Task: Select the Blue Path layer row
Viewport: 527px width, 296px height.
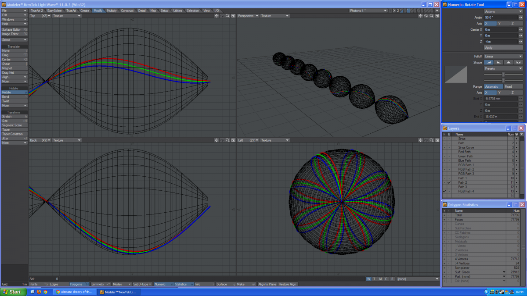Action: (x=466, y=160)
